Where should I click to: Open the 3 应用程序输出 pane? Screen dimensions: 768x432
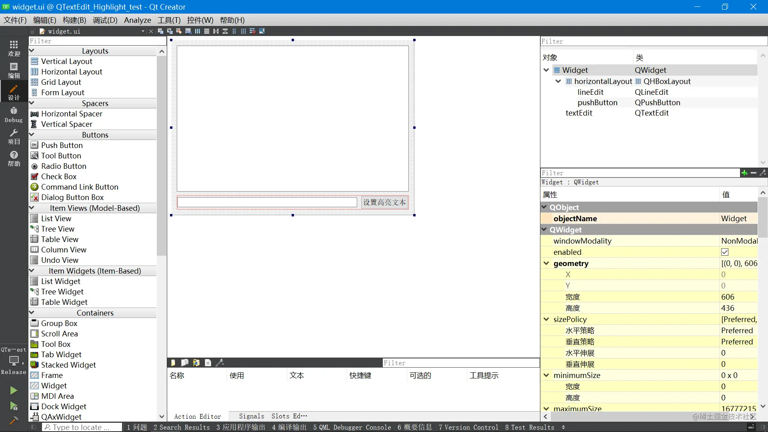[x=240, y=427]
